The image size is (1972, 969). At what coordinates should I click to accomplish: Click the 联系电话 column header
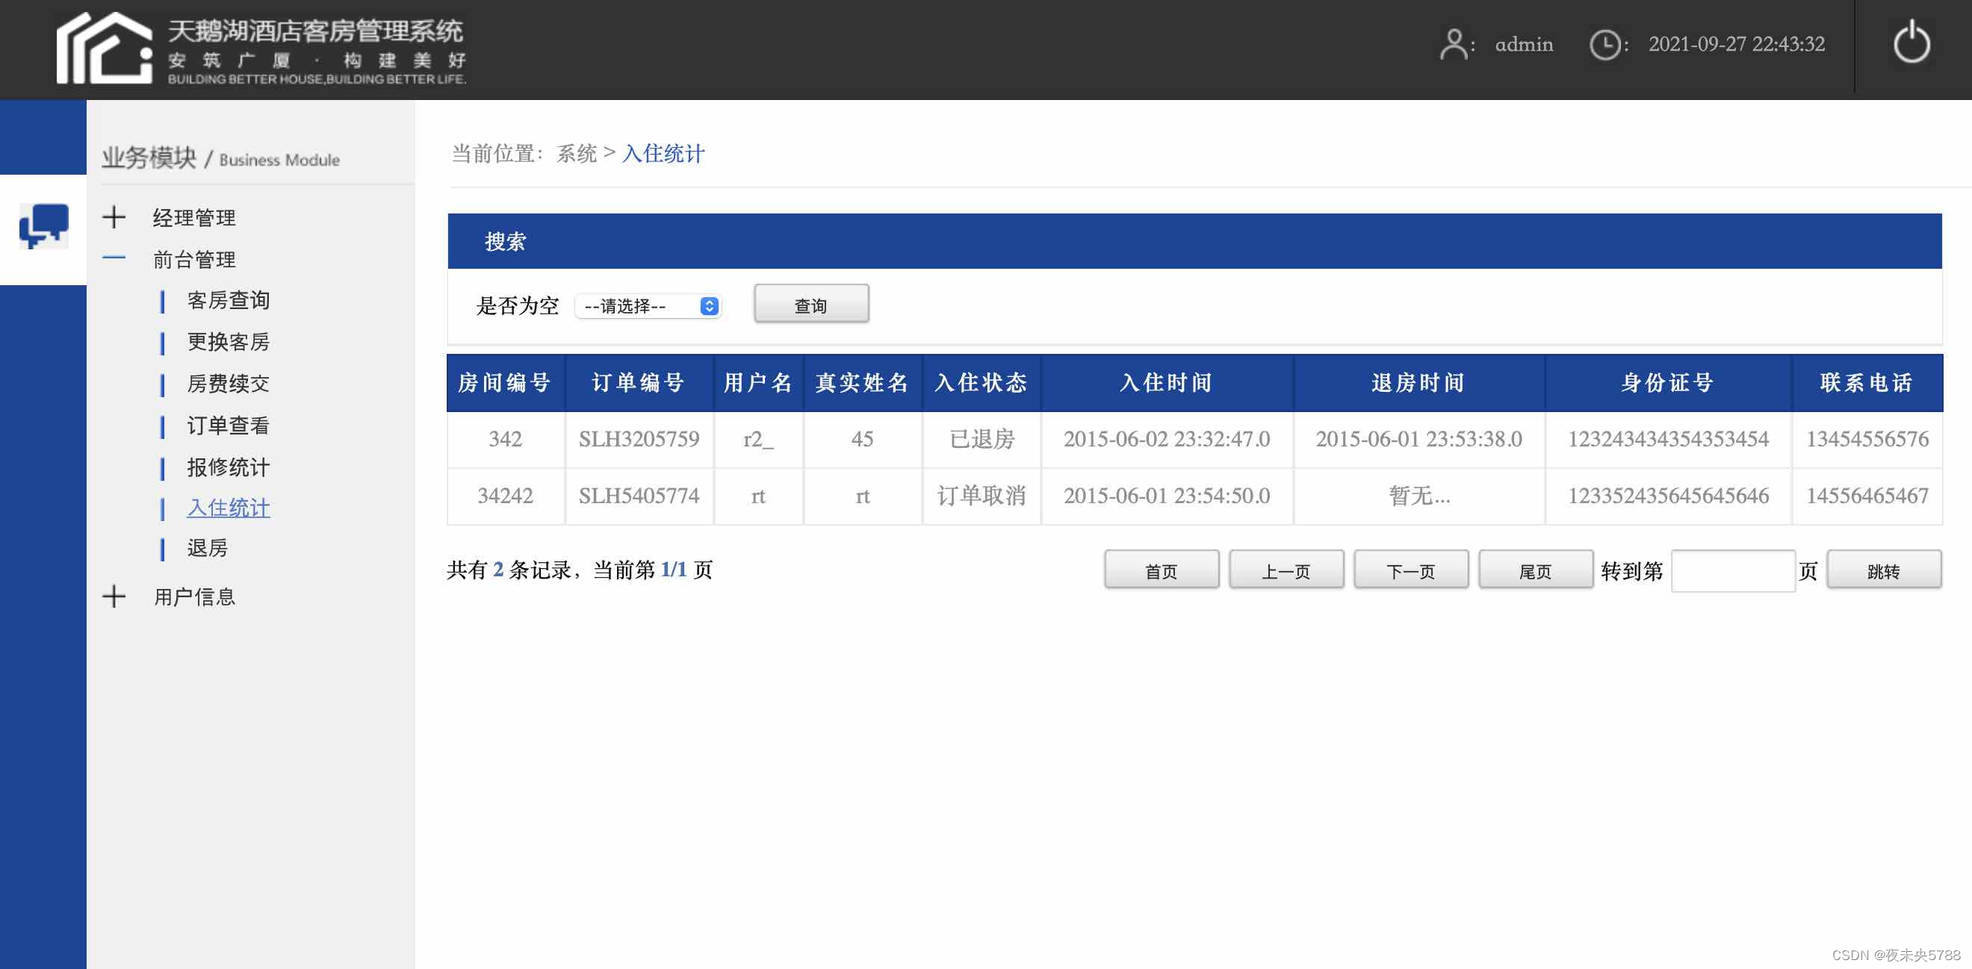pos(1867,382)
